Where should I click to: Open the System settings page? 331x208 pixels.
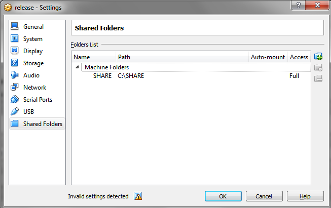(x=33, y=39)
